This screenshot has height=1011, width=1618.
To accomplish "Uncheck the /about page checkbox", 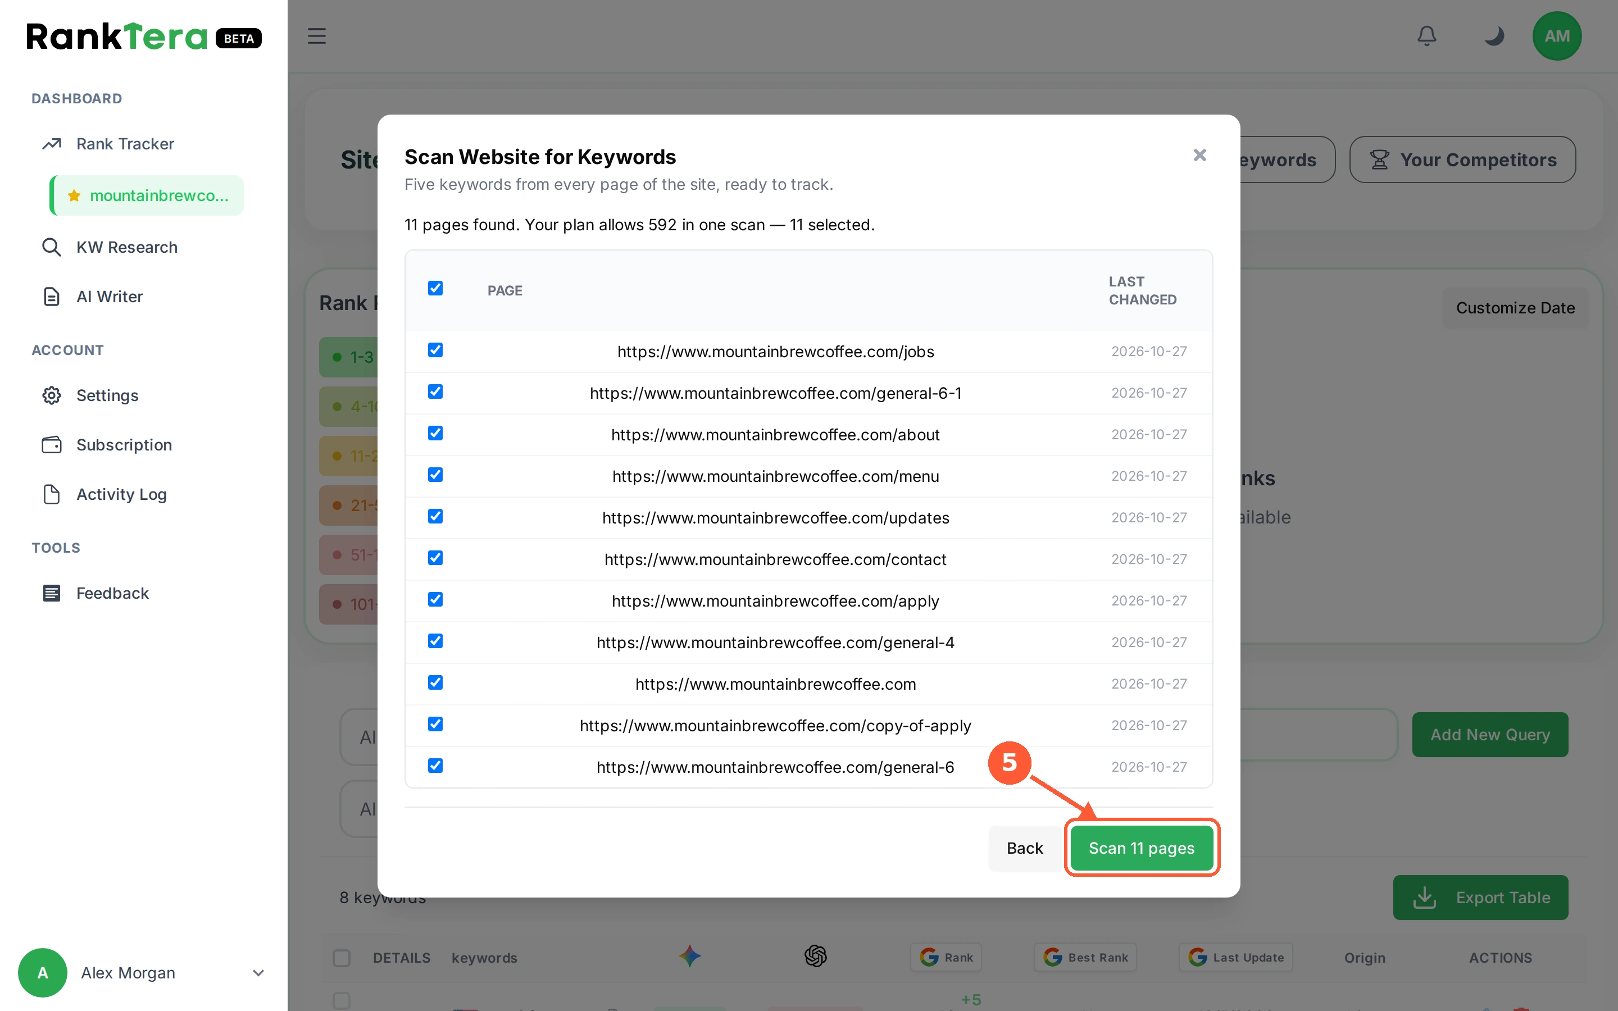I will tap(435, 433).
